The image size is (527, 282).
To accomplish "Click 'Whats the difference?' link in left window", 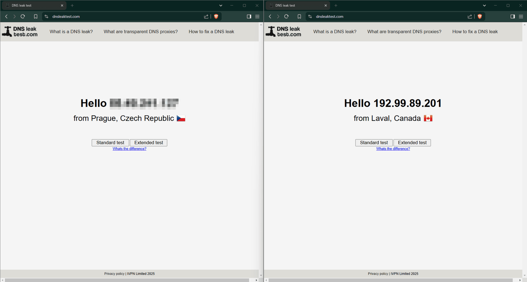I will pos(129,149).
